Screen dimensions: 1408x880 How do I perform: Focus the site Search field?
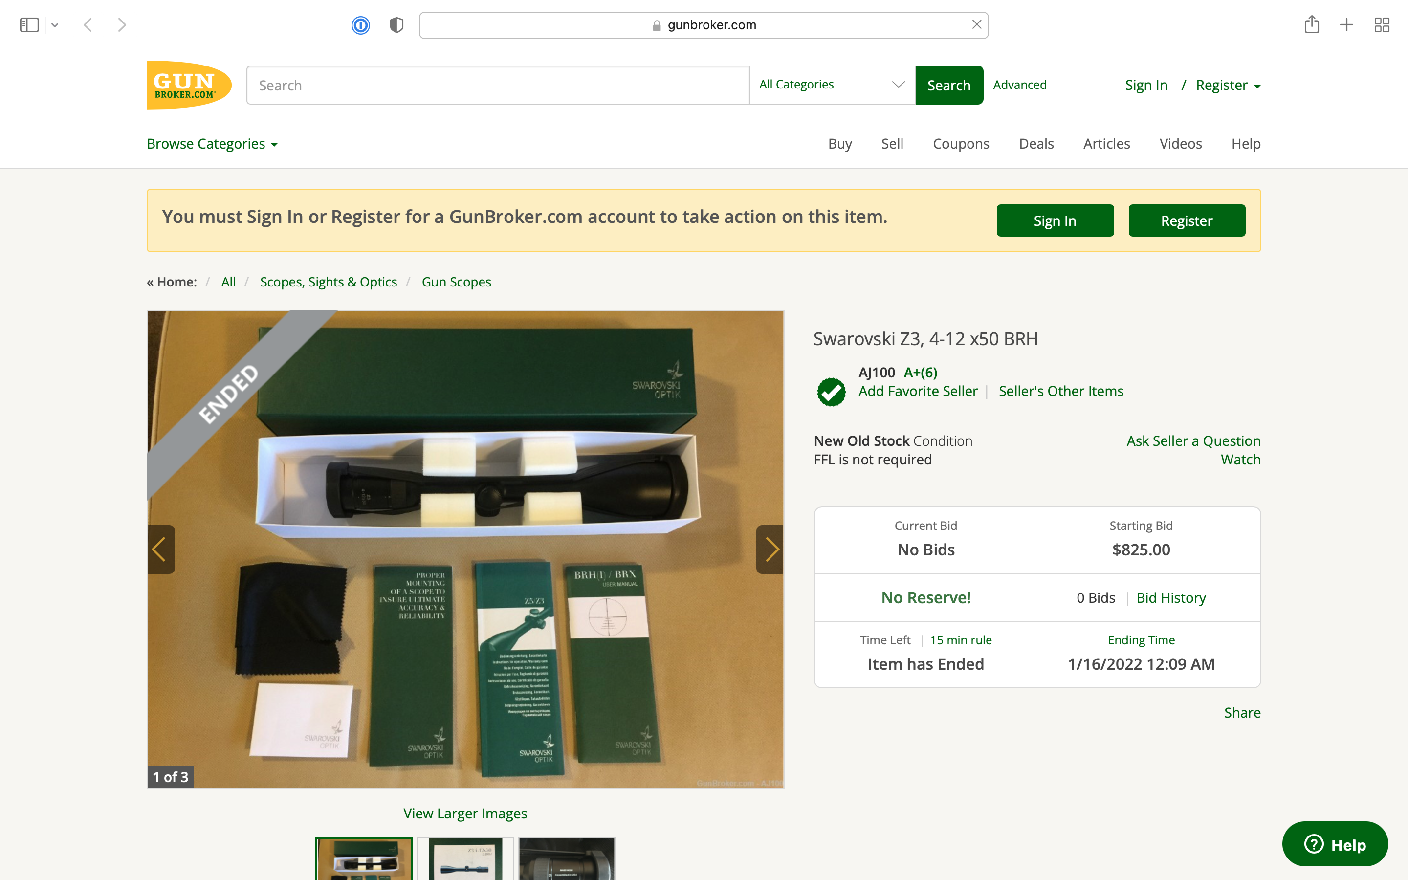pyautogui.click(x=498, y=85)
